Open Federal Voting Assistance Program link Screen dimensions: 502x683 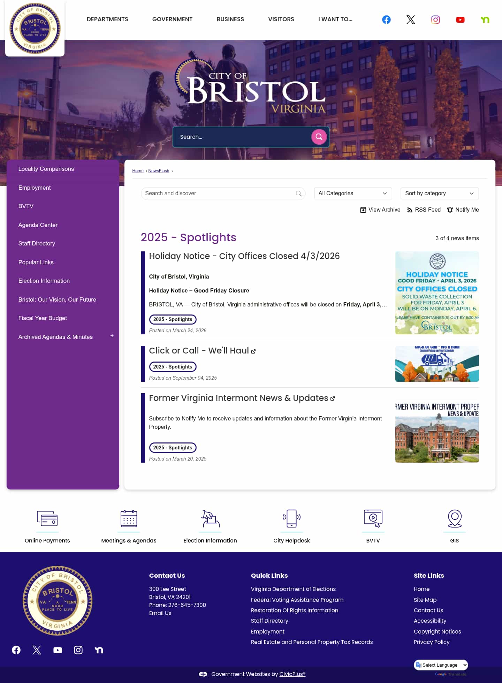click(297, 600)
